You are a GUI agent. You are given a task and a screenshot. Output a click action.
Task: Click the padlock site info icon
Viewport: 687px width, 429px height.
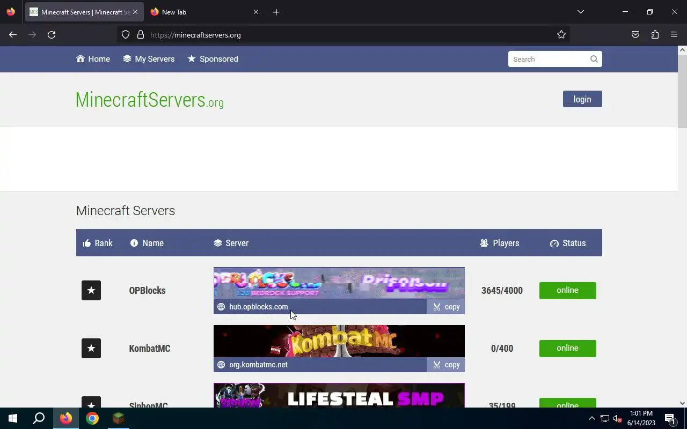click(141, 35)
